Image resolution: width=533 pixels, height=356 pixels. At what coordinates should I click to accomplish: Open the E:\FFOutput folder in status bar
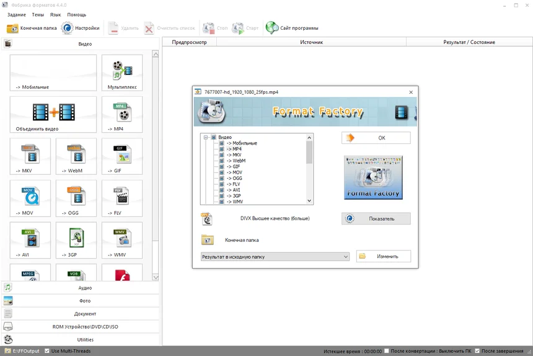22,351
